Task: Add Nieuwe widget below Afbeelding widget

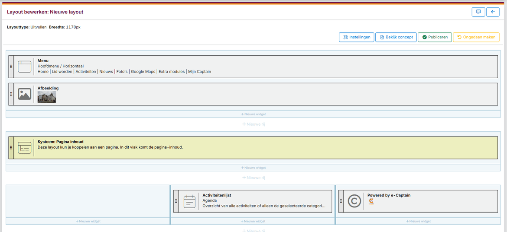Action: (253, 114)
